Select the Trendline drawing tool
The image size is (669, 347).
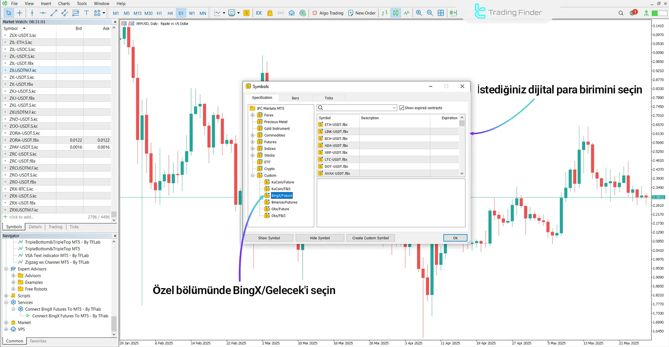click(x=54, y=13)
